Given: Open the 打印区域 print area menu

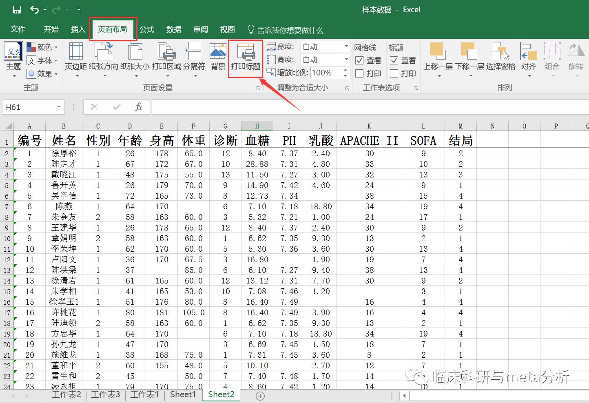Looking at the screenshot, I should coord(166,60).
